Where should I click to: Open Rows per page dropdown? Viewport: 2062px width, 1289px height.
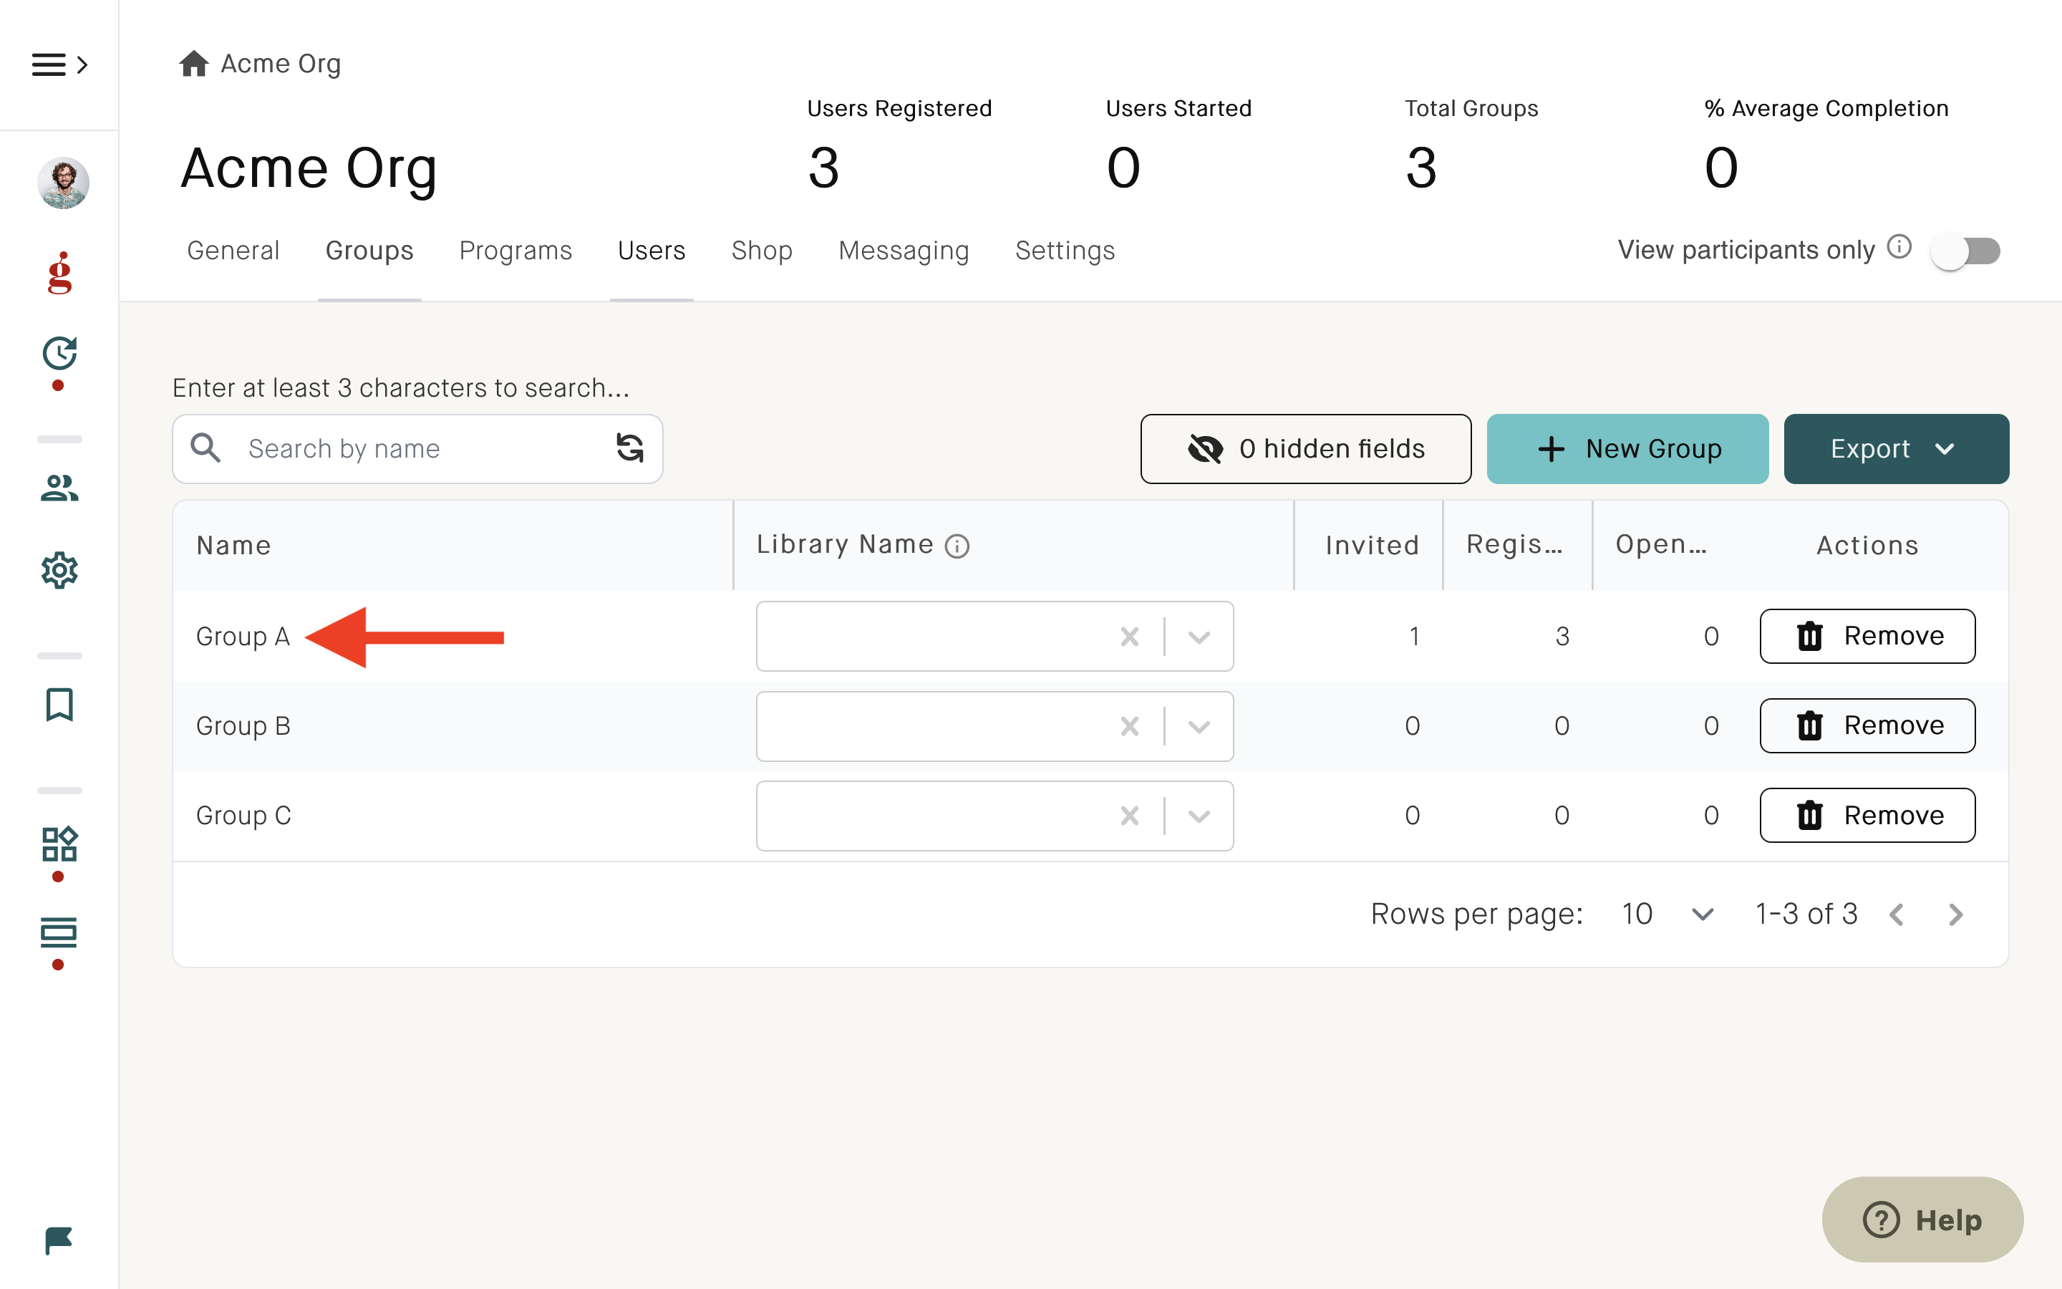(x=1667, y=914)
